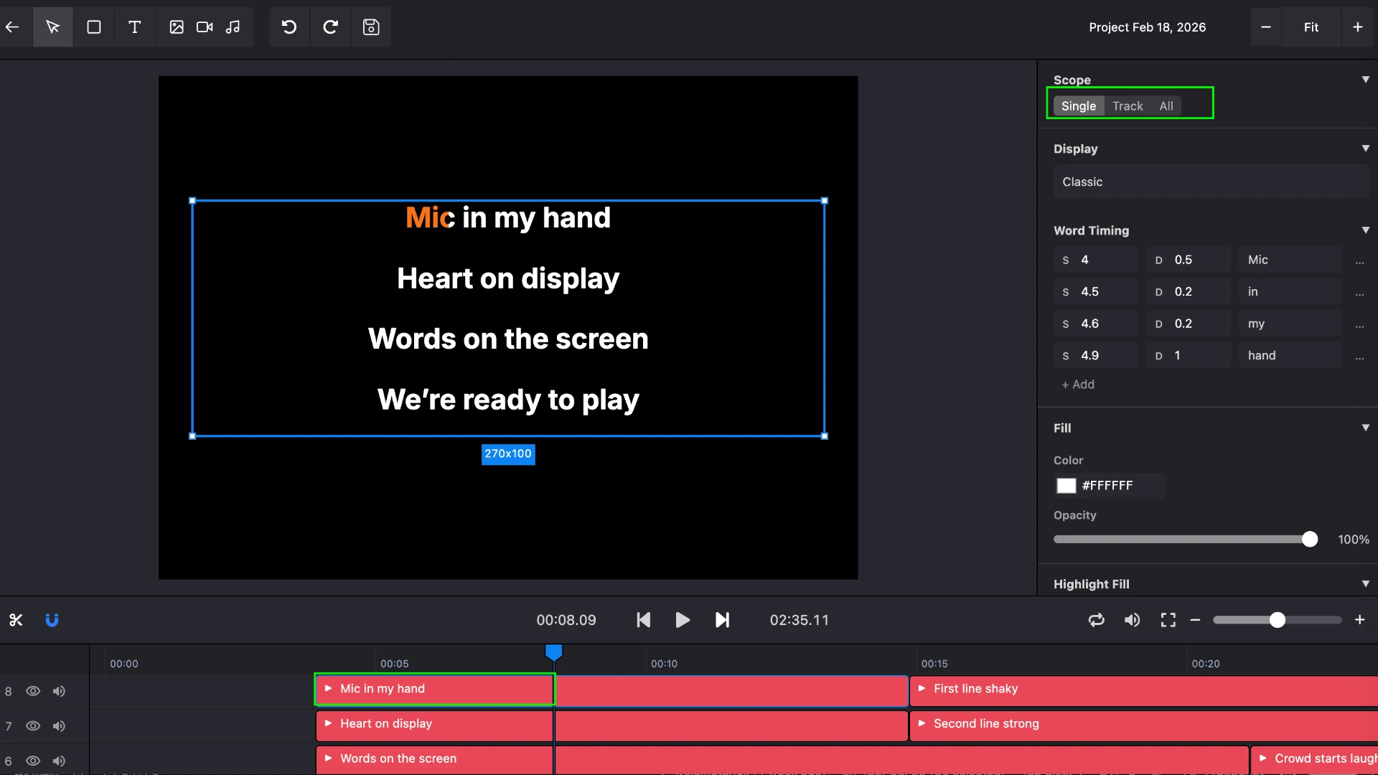Open the white fill color picker
Screen dimensions: 1378x775
click(x=1067, y=486)
